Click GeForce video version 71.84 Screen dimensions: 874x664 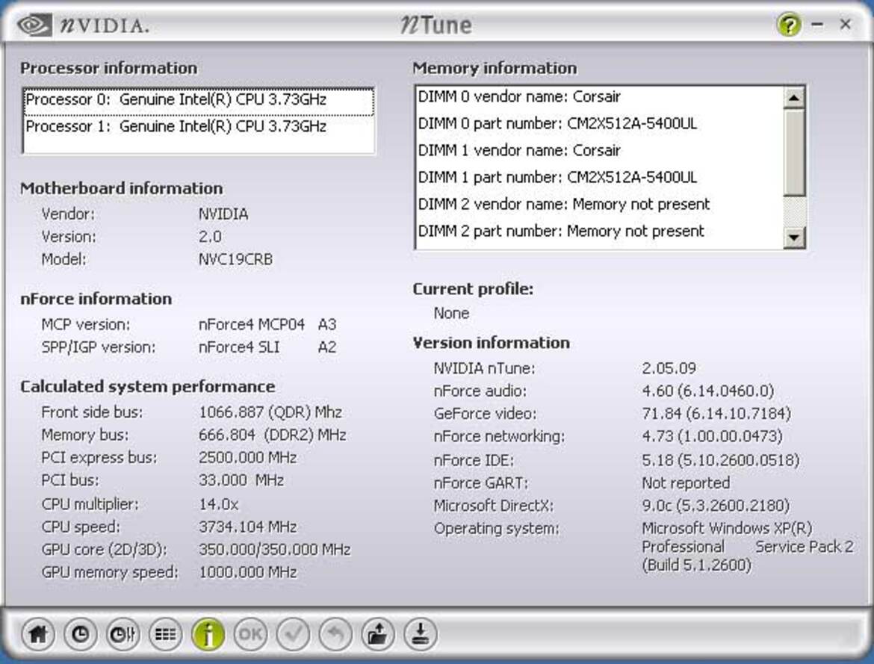click(x=716, y=414)
